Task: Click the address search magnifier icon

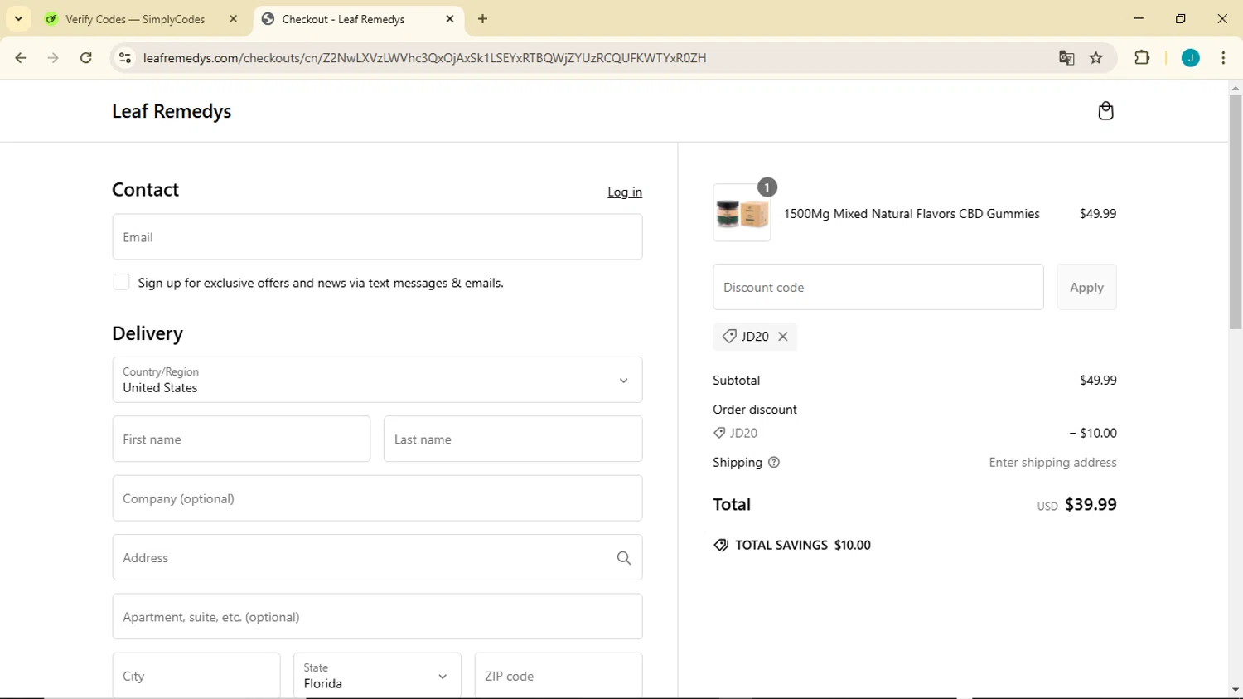Action: (624, 558)
